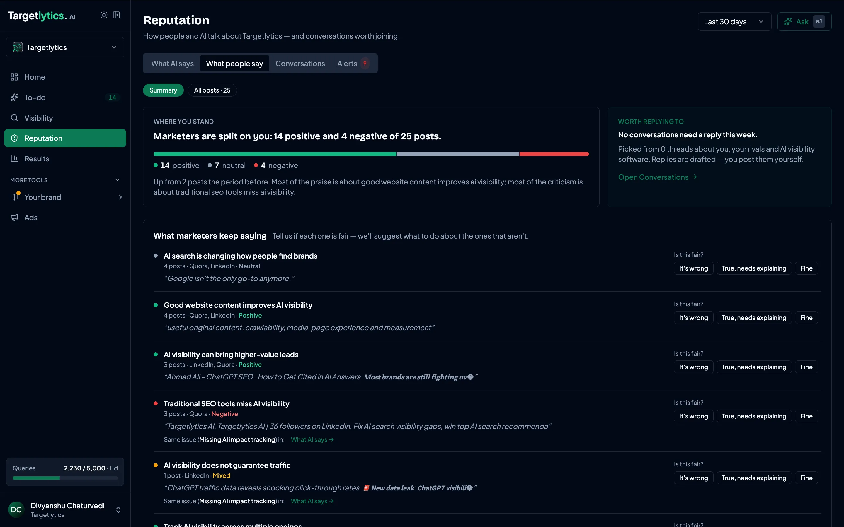Viewport: 844px width, 527px height.
Task: Click the Results bar chart icon
Action: 14,159
